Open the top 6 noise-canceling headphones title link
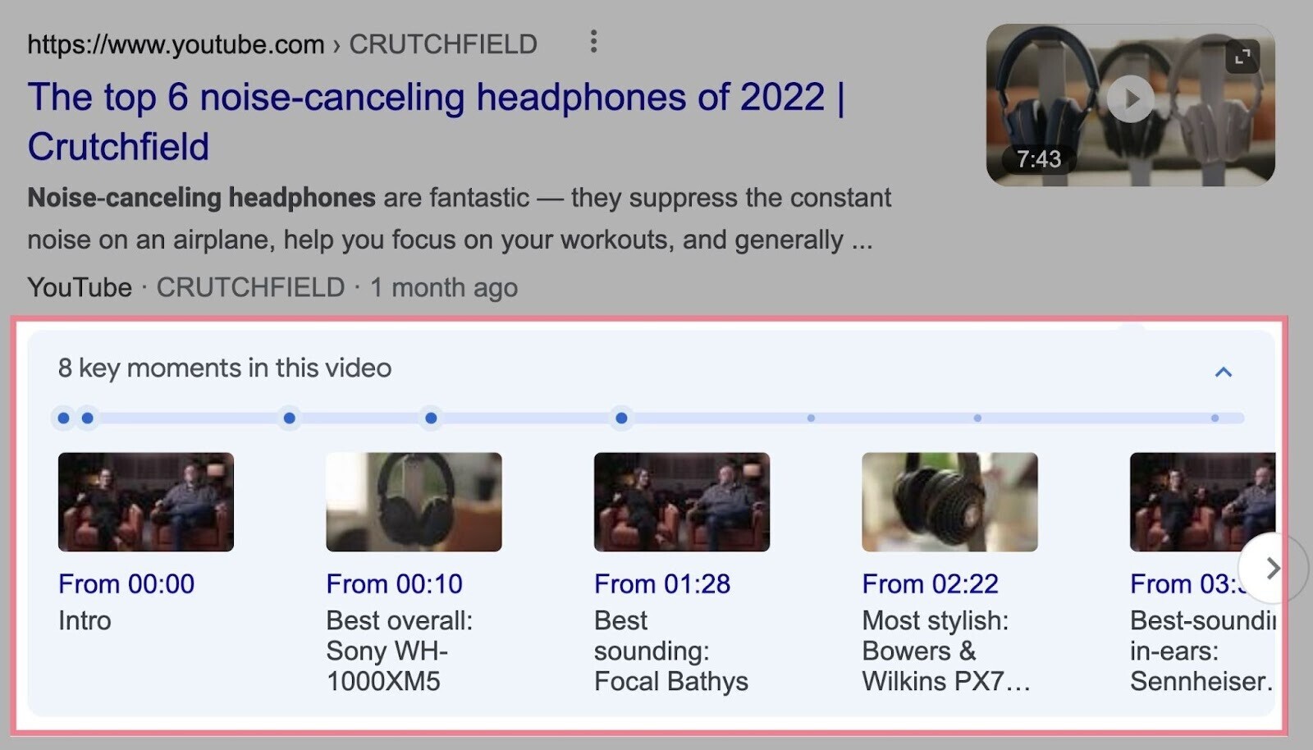 [437, 121]
